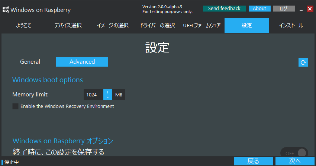Image resolution: width=316 pixels, height=166 pixels.
Task: Switch to the イメージの選択 tab
Action: click(113, 25)
